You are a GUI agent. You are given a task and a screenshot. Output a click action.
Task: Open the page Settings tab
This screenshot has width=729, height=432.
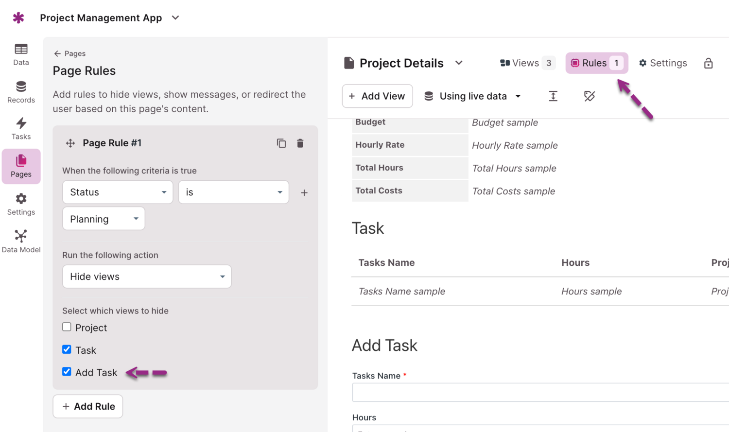(663, 63)
